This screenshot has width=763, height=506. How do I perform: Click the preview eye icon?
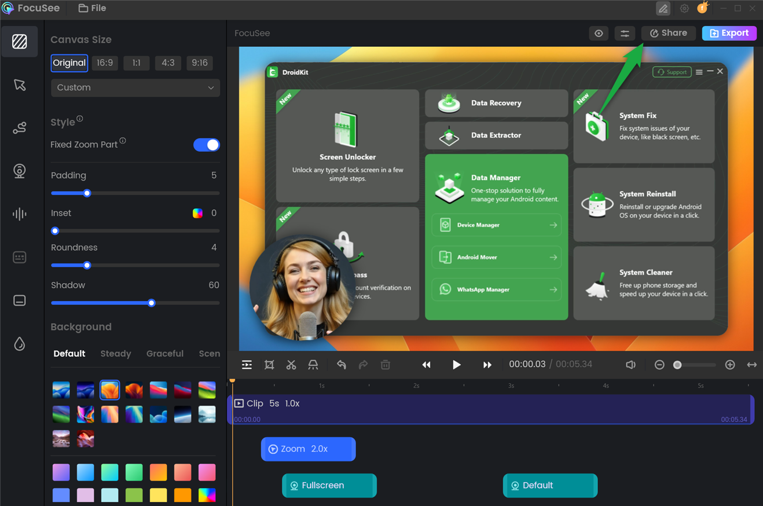(x=599, y=34)
